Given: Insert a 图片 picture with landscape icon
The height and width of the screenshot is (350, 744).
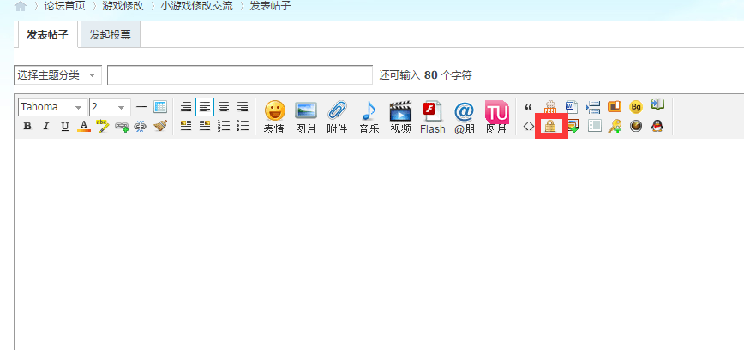Looking at the screenshot, I should pyautogui.click(x=306, y=116).
